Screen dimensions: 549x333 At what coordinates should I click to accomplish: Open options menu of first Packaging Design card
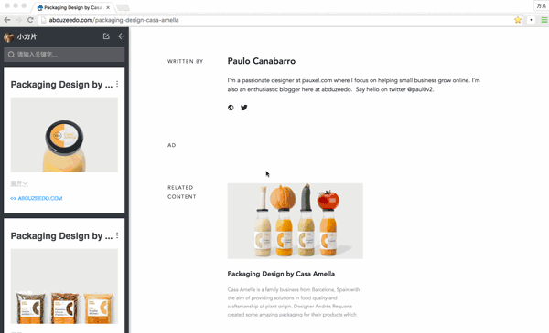click(117, 84)
